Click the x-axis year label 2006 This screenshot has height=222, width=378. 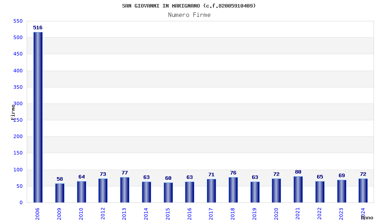37,214
